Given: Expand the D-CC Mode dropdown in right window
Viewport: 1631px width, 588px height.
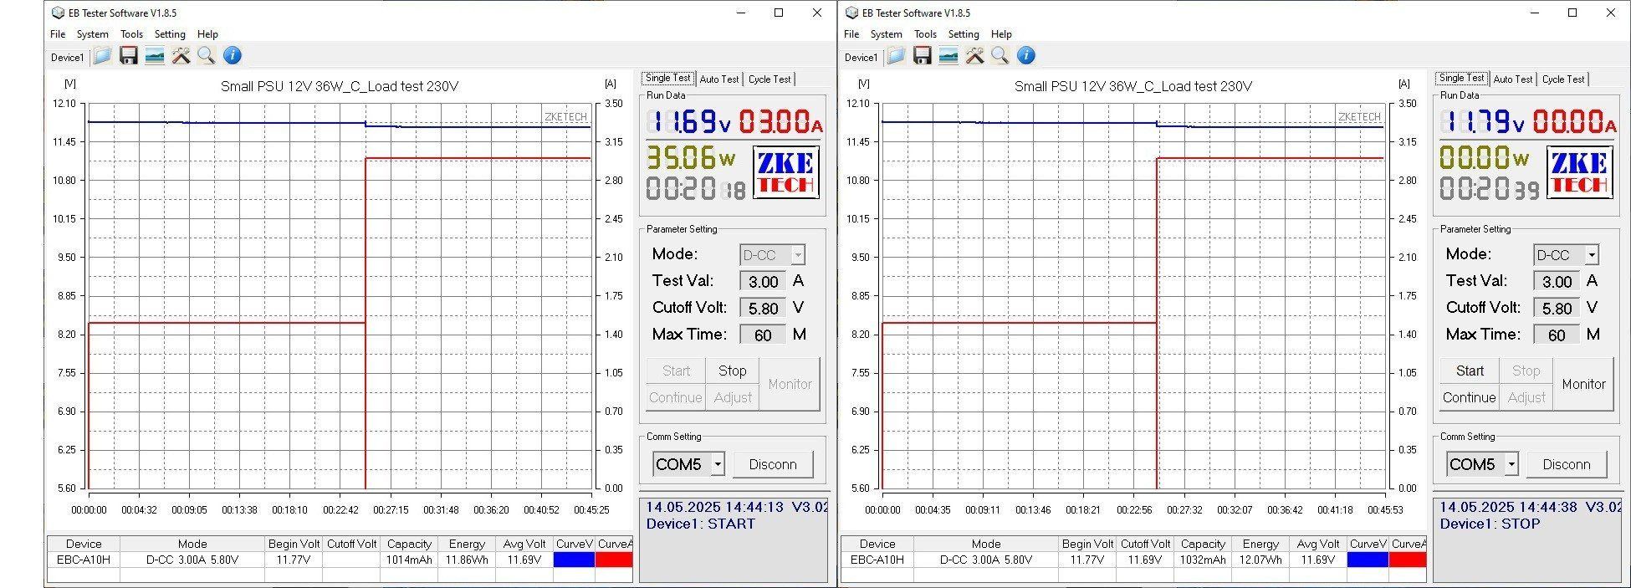Looking at the screenshot, I should coord(1591,255).
